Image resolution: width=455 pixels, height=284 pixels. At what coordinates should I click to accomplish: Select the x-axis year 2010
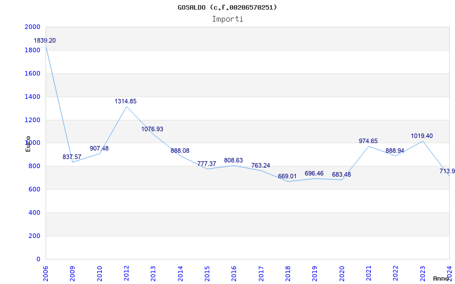[x=99, y=274]
